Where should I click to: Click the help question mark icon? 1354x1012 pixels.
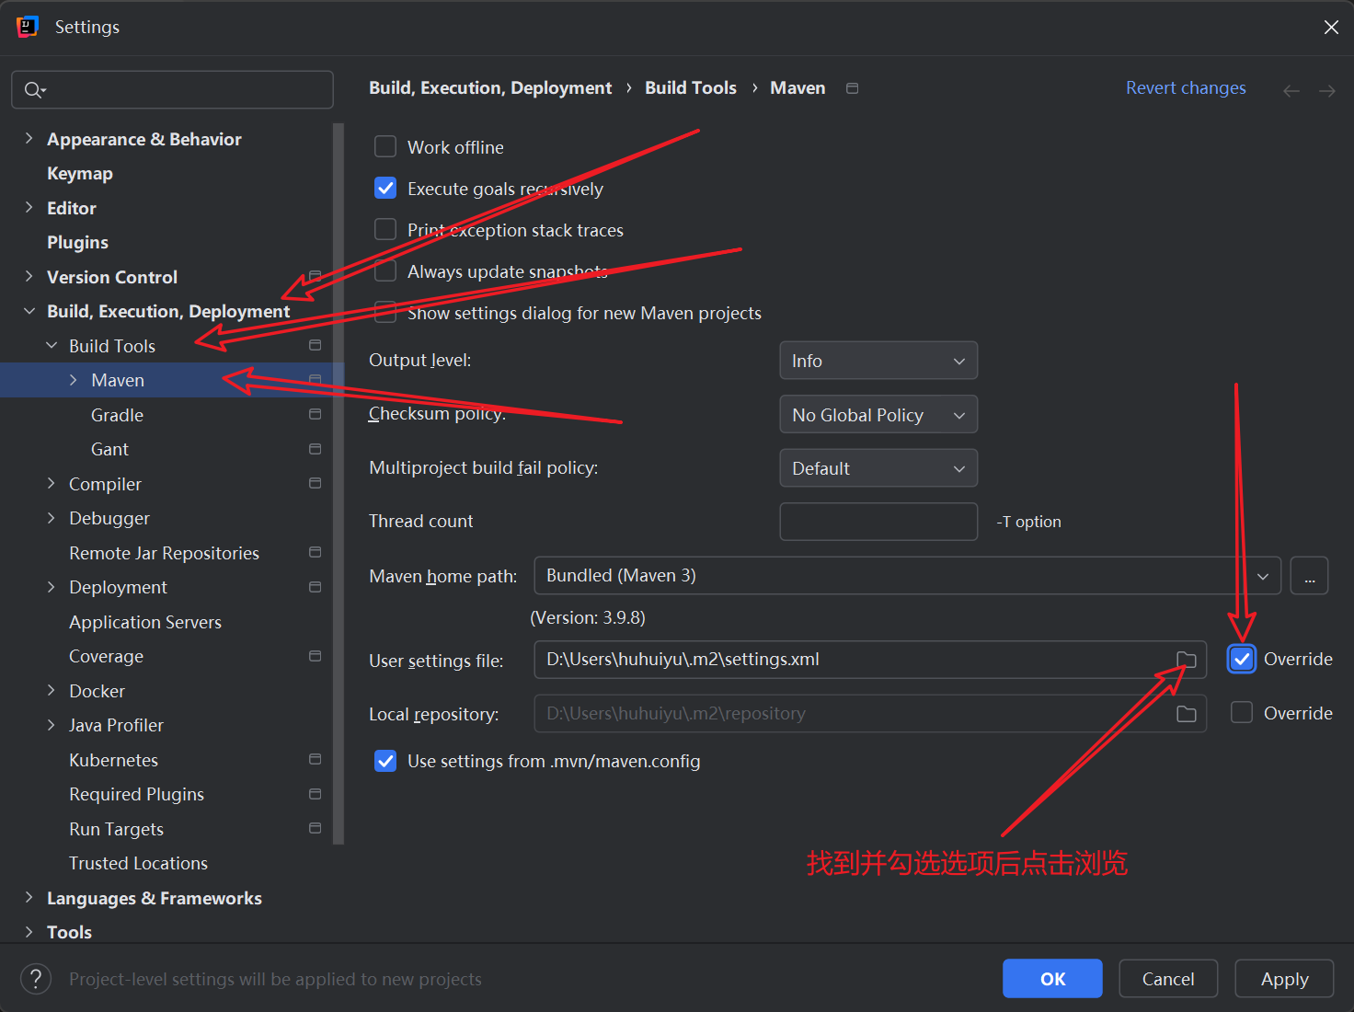[36, 979]
